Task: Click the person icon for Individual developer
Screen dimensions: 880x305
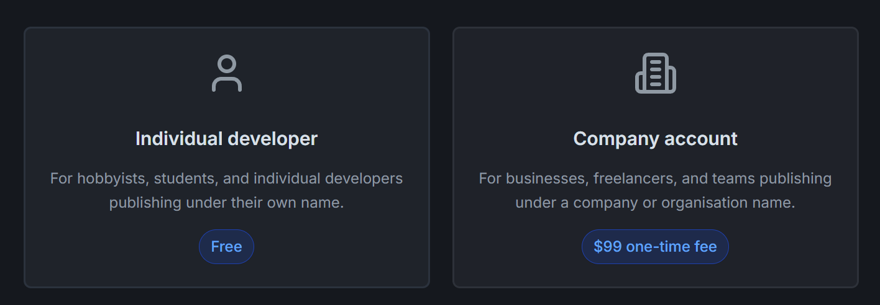Action: tap(226, 74)
